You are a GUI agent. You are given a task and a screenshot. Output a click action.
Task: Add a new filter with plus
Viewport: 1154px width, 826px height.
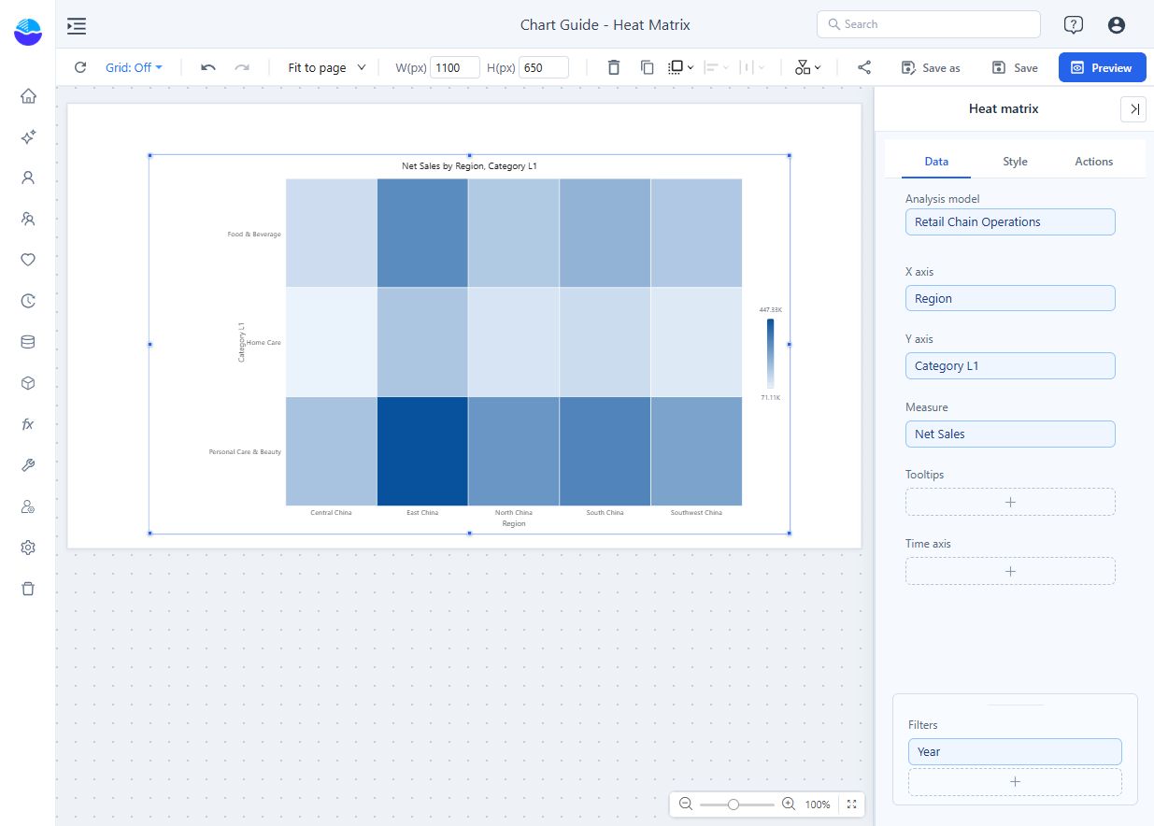pyautogui.click(x=1015, y=782)
